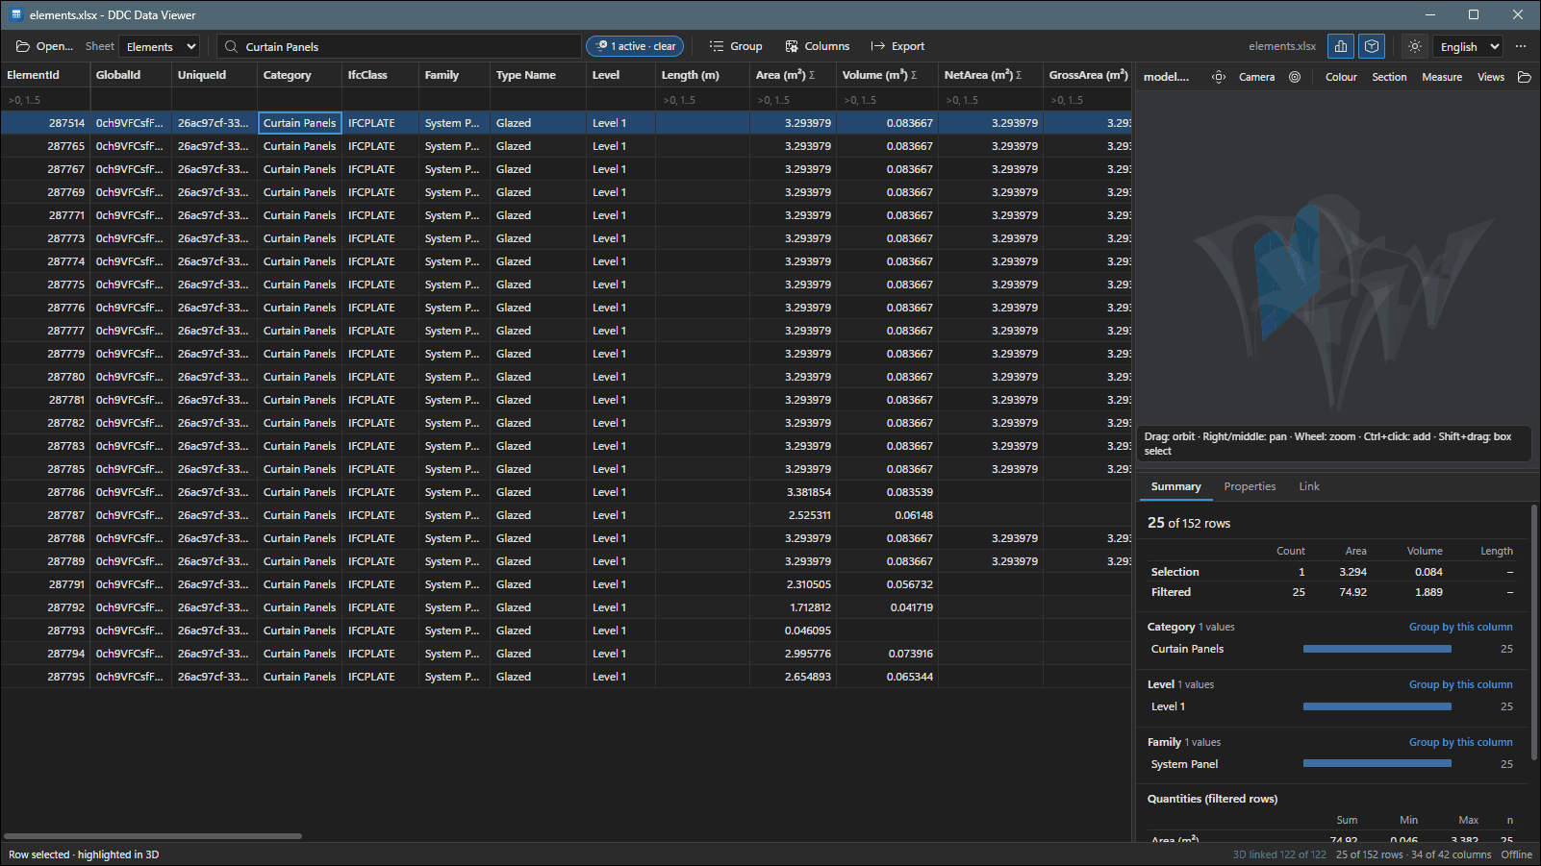Clear the 1 active filter
Viewport: 1541px width, 866px height.
(x=636, y=46)
